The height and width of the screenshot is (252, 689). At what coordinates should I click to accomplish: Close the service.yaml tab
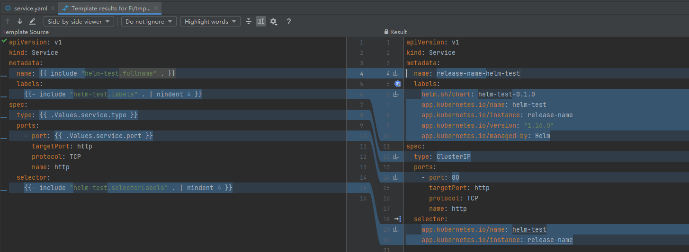52,8
